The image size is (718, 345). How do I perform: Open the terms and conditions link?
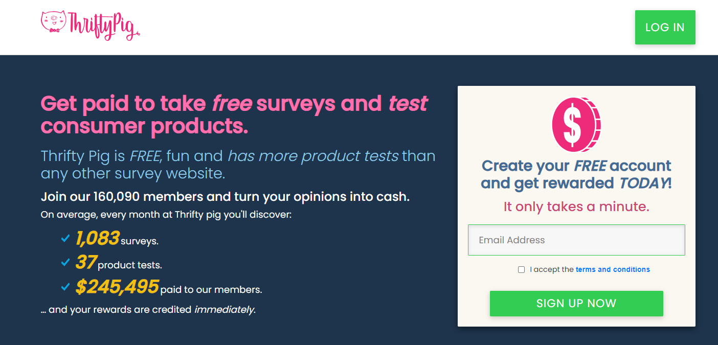[x=613, y=269]
